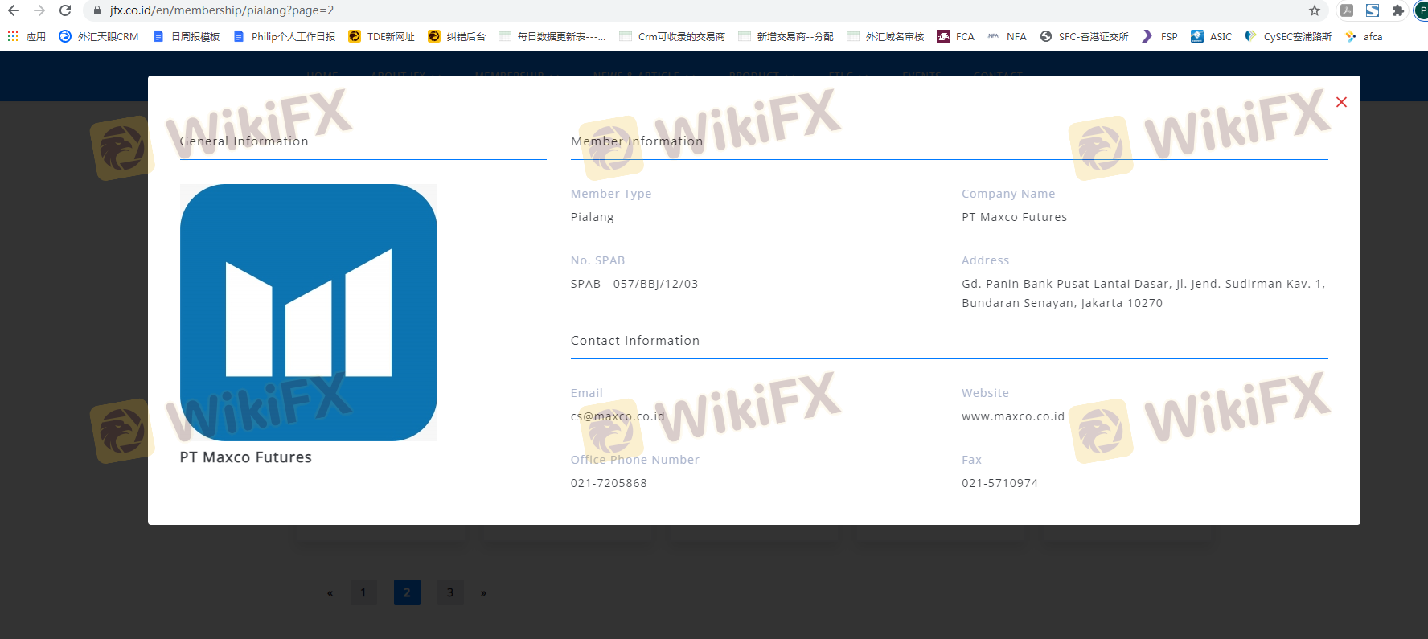
Task: Open the SFC-香港证交所 bookmark
Action: click(1084, 36)
